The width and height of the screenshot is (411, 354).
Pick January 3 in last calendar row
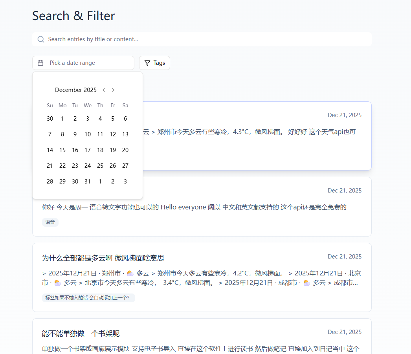125,182
